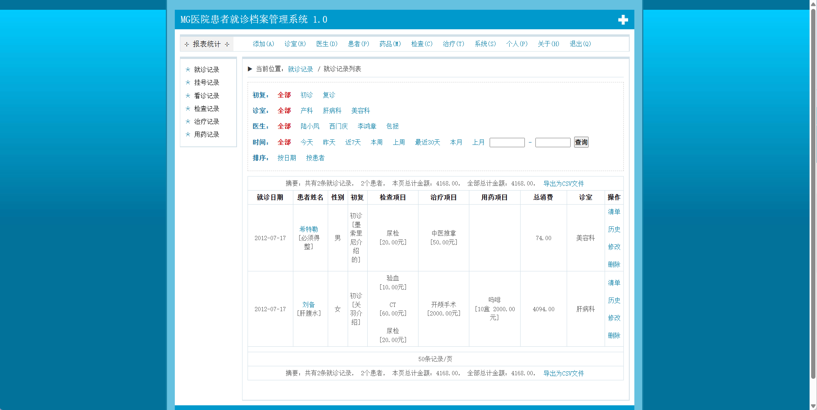Filter by doctor 李鸿章

pos(367,126)
